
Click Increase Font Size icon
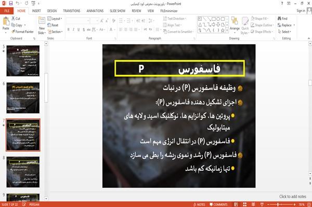(x=102, y=21)
